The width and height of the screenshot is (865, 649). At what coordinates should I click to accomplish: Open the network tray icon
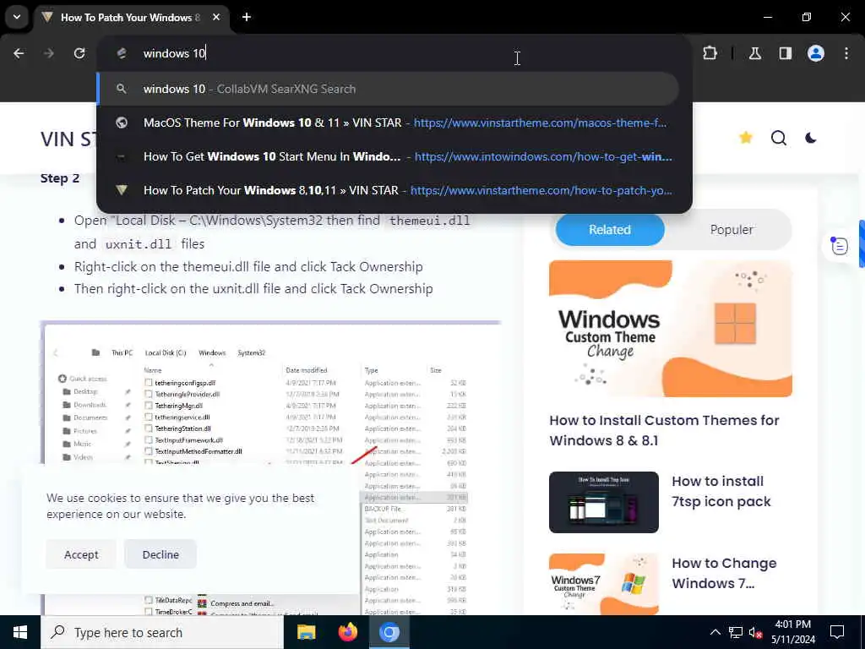pyautogui.click(x=736, y=632)
